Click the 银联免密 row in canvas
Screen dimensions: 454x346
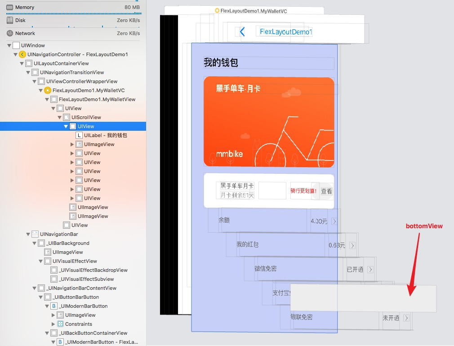pyautogui.click(x=345, y=317)
